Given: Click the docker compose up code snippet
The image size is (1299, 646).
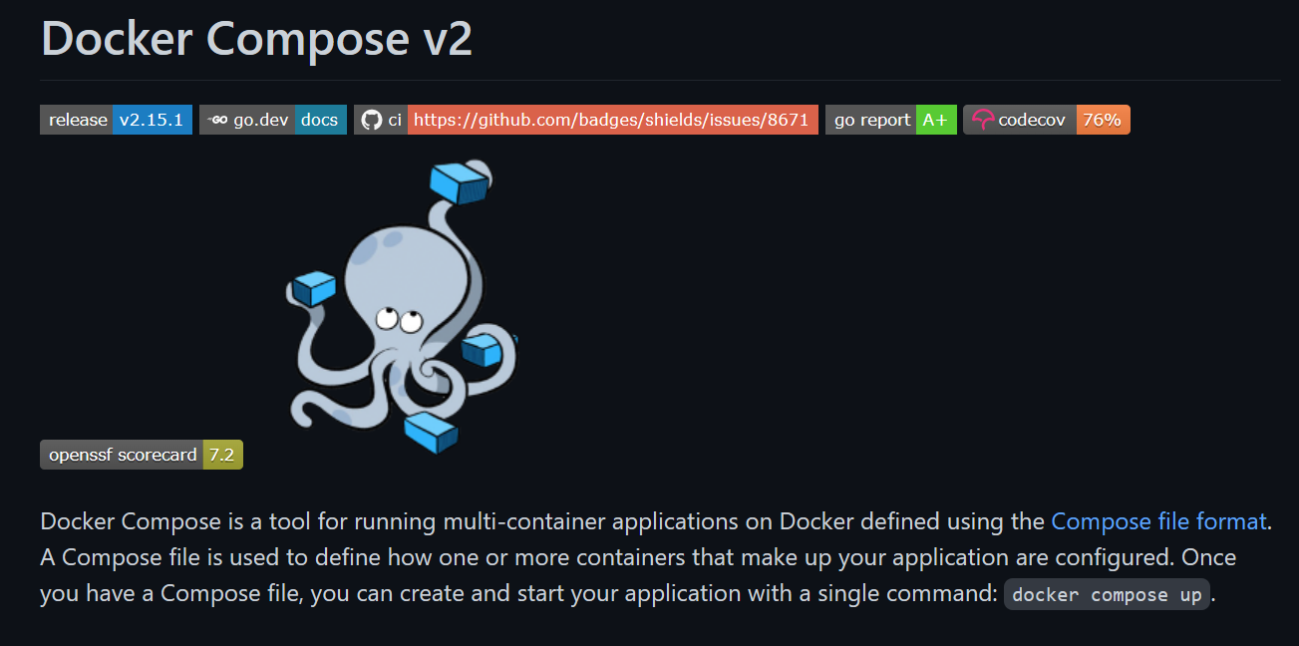Looking at the screenshot, I should click(1107, 594).
